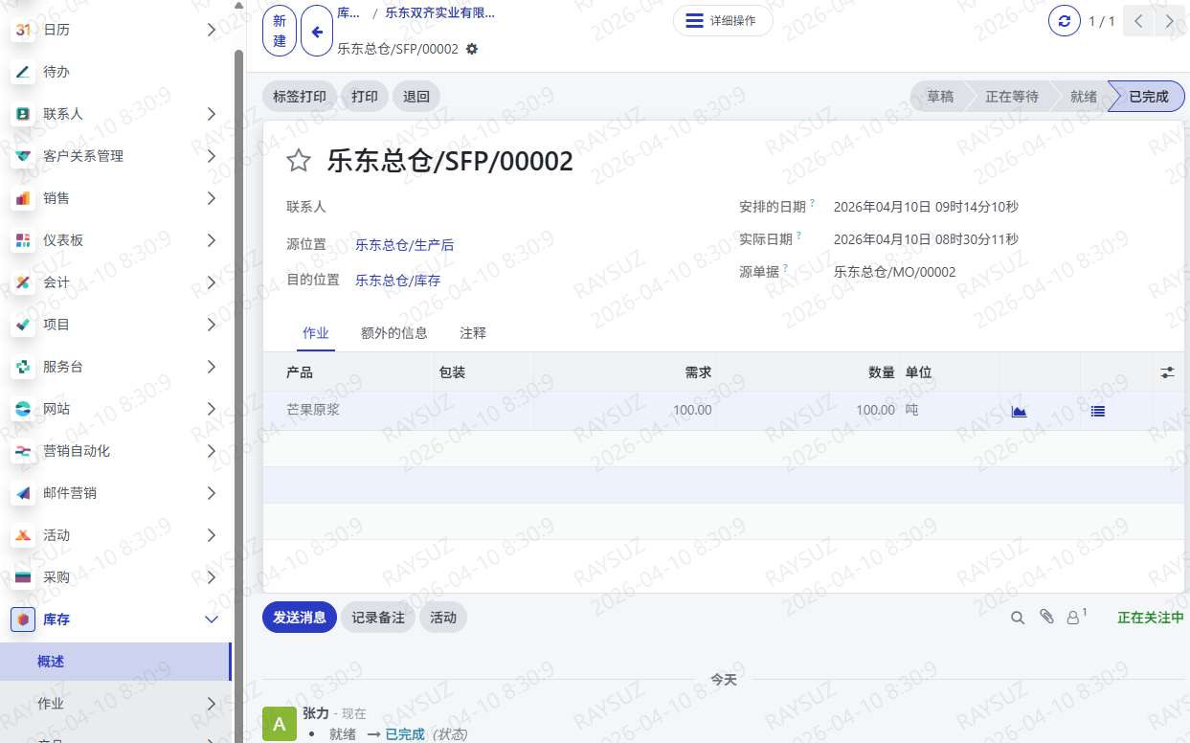Viewport: 1190px width, 743px height.
Task: Go to next record arrow
Action: click(x=1170, y=21)
